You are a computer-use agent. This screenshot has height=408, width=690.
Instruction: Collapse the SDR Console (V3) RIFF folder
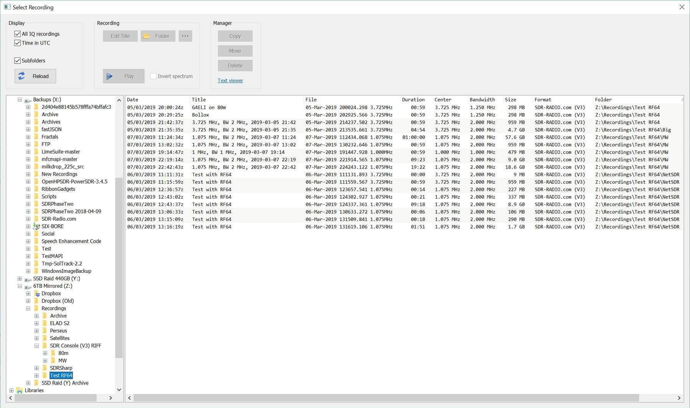pos(36,346)
